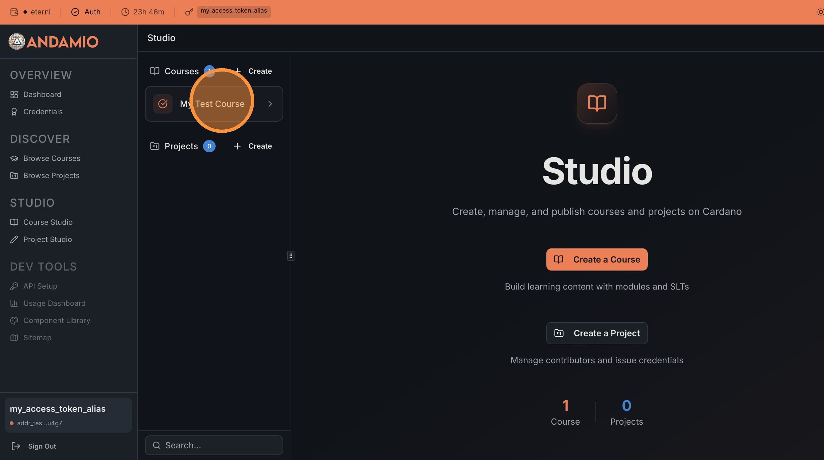Click the Auth status checkmark indicator
This screenshot has height=460, width=824.
75,12
